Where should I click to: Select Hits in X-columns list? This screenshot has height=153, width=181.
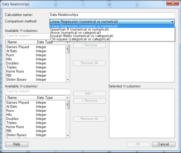tap(35, 115)
